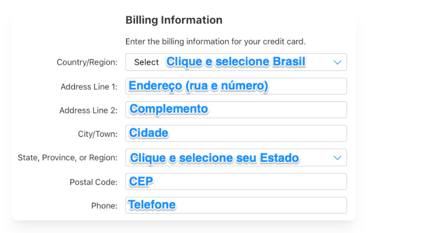Open the Country/Region dropdown
Image resolution: width=445 pixels, height=233 pixels.
tap(236, 62)
